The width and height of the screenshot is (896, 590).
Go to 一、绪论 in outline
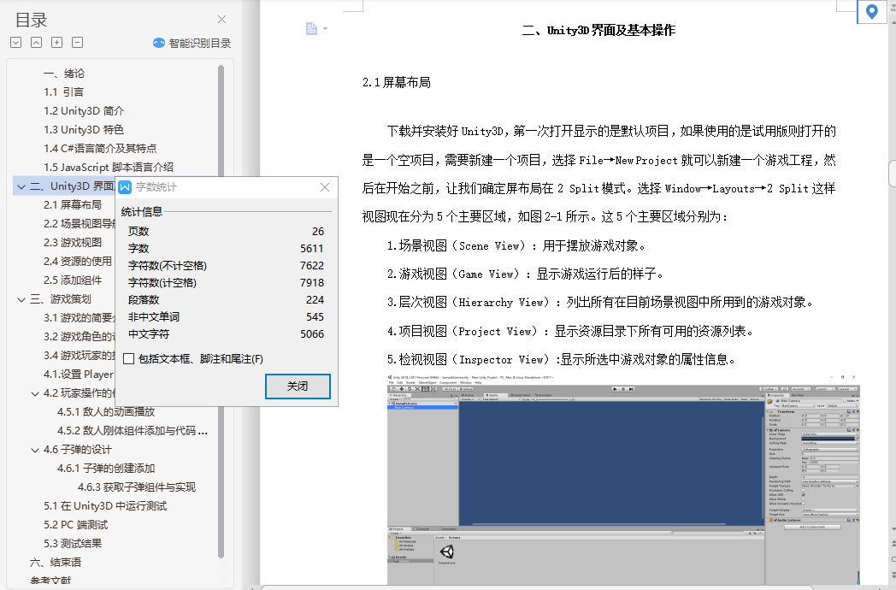[64, 74]
